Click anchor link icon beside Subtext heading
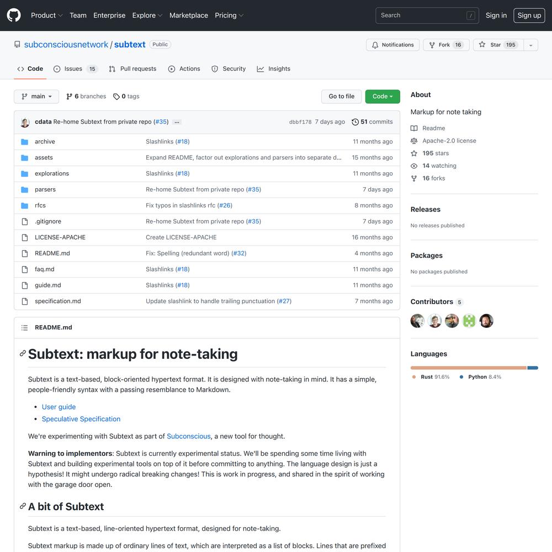 point(23,353)
